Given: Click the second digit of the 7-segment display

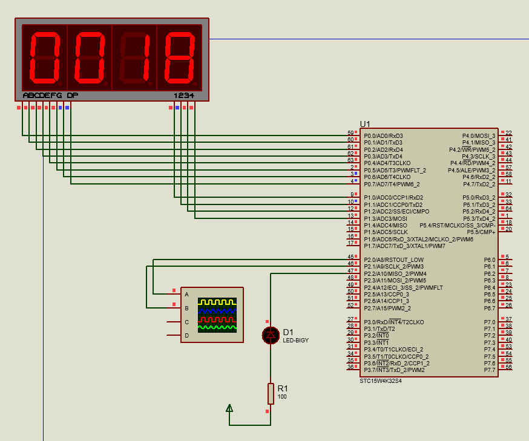Looking at the screenshot, I should 90,59.
